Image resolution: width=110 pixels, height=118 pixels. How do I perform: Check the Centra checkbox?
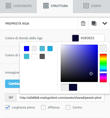[x=68, y=107]
